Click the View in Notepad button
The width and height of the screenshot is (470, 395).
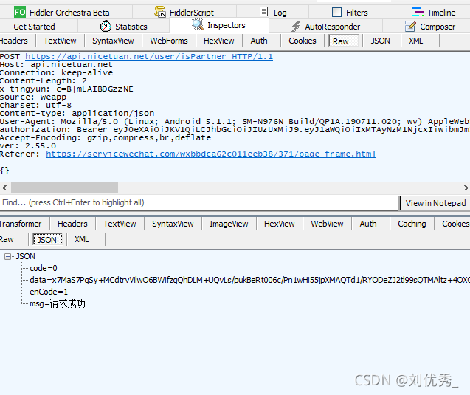[435, 203]
